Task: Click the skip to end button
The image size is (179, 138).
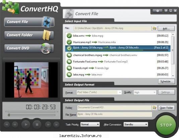Action: [x=56, y=125]
